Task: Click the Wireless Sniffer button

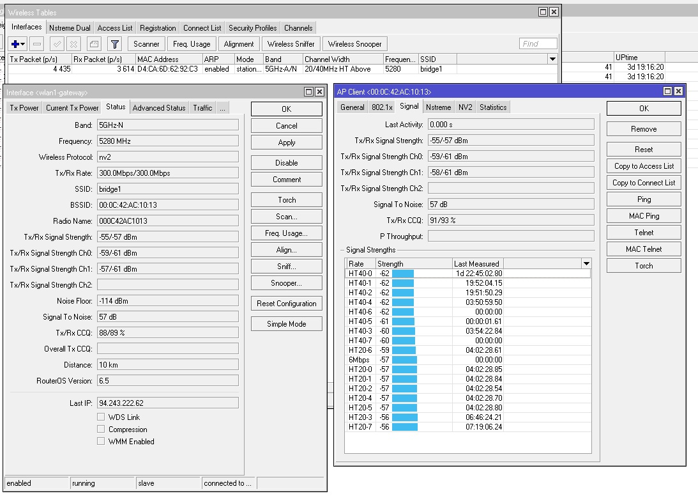Action: [291, 44]
